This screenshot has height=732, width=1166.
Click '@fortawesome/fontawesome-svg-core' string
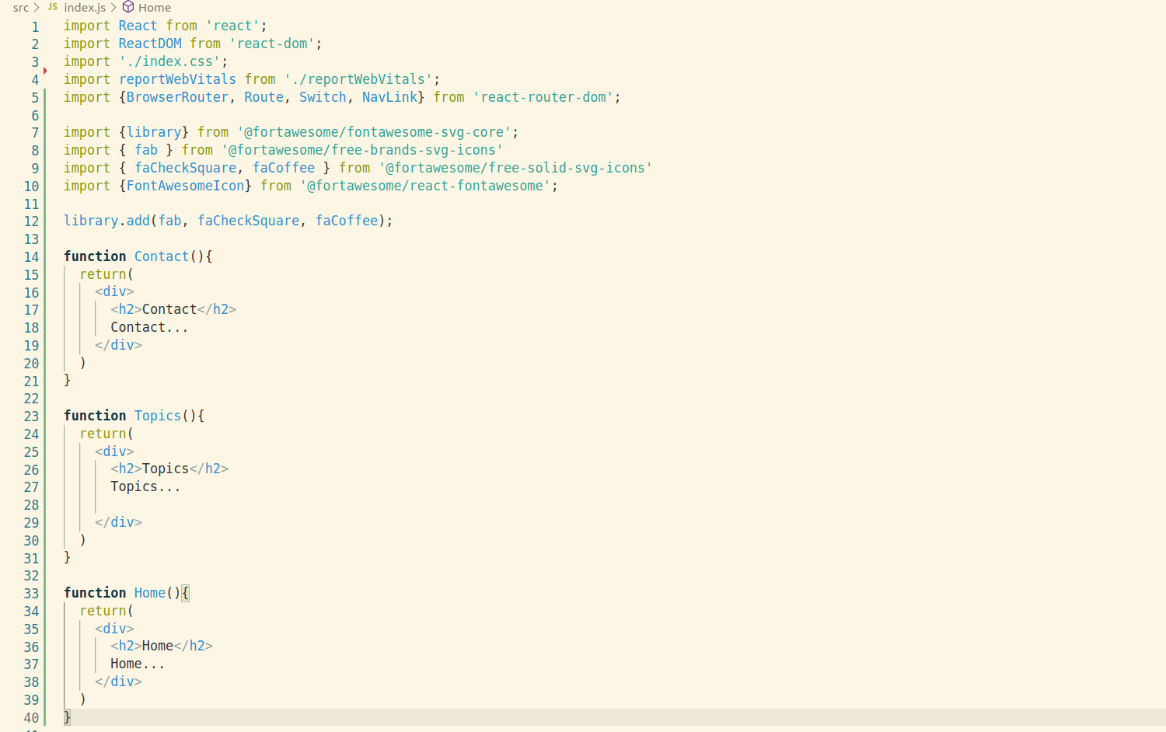pos(374,132)
